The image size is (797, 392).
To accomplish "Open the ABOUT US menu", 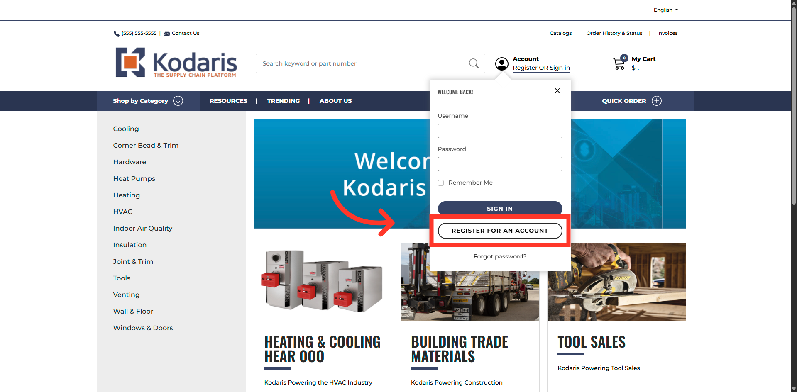I will 335,101.
